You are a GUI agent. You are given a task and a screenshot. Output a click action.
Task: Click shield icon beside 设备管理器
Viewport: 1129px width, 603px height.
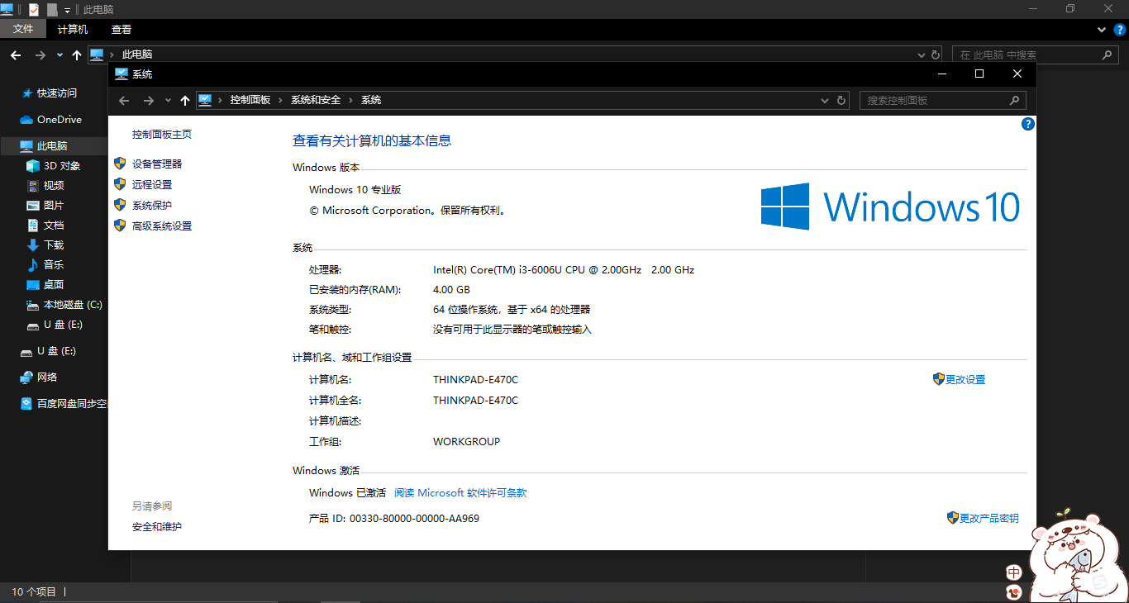point(120,164)
